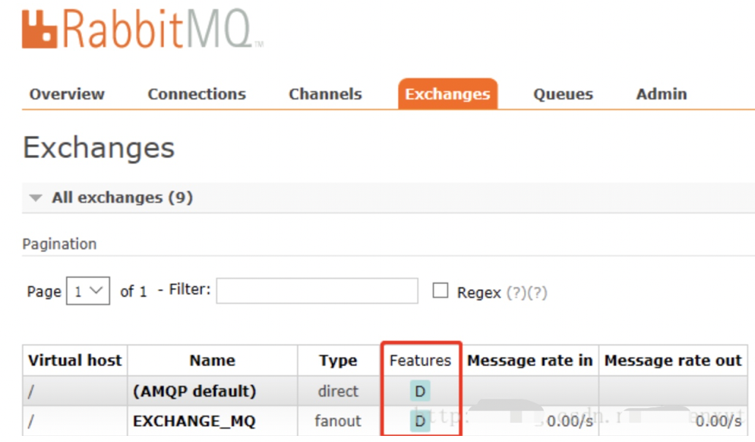Sort by the Message rate out column

point(673,360)
